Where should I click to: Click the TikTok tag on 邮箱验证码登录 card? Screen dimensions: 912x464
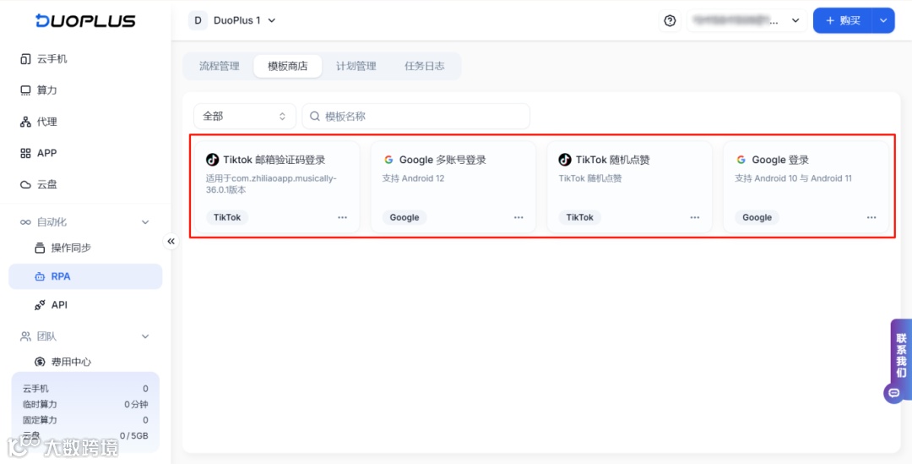coord(227,217)
